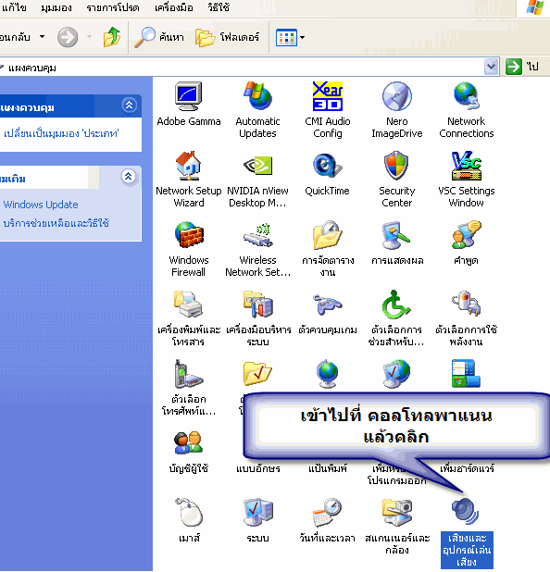Click the Forward navigation arrow
This screenshot has width=550, height=572.
[68, 37]
